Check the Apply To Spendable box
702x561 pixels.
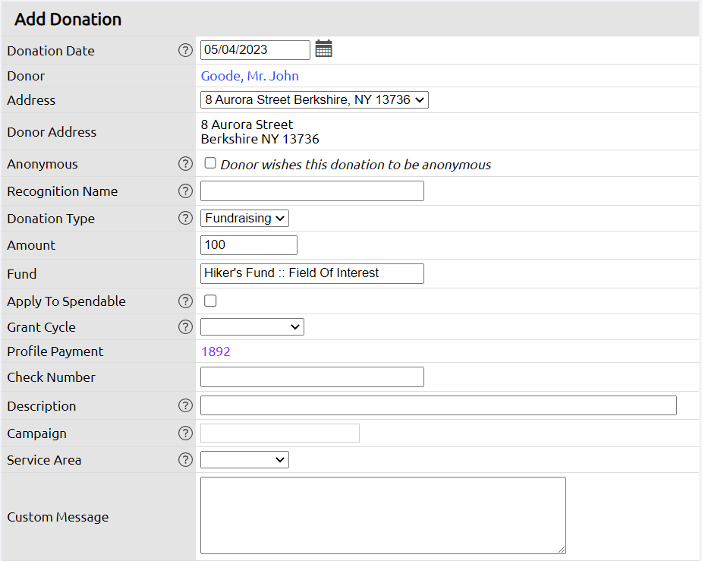[x=210, y=301]
